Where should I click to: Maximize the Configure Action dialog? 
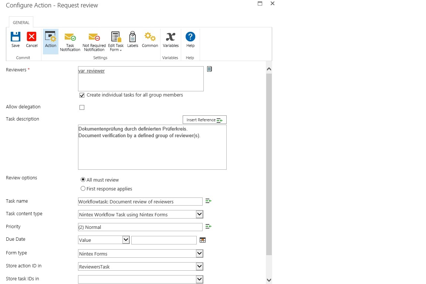point(260,4)
